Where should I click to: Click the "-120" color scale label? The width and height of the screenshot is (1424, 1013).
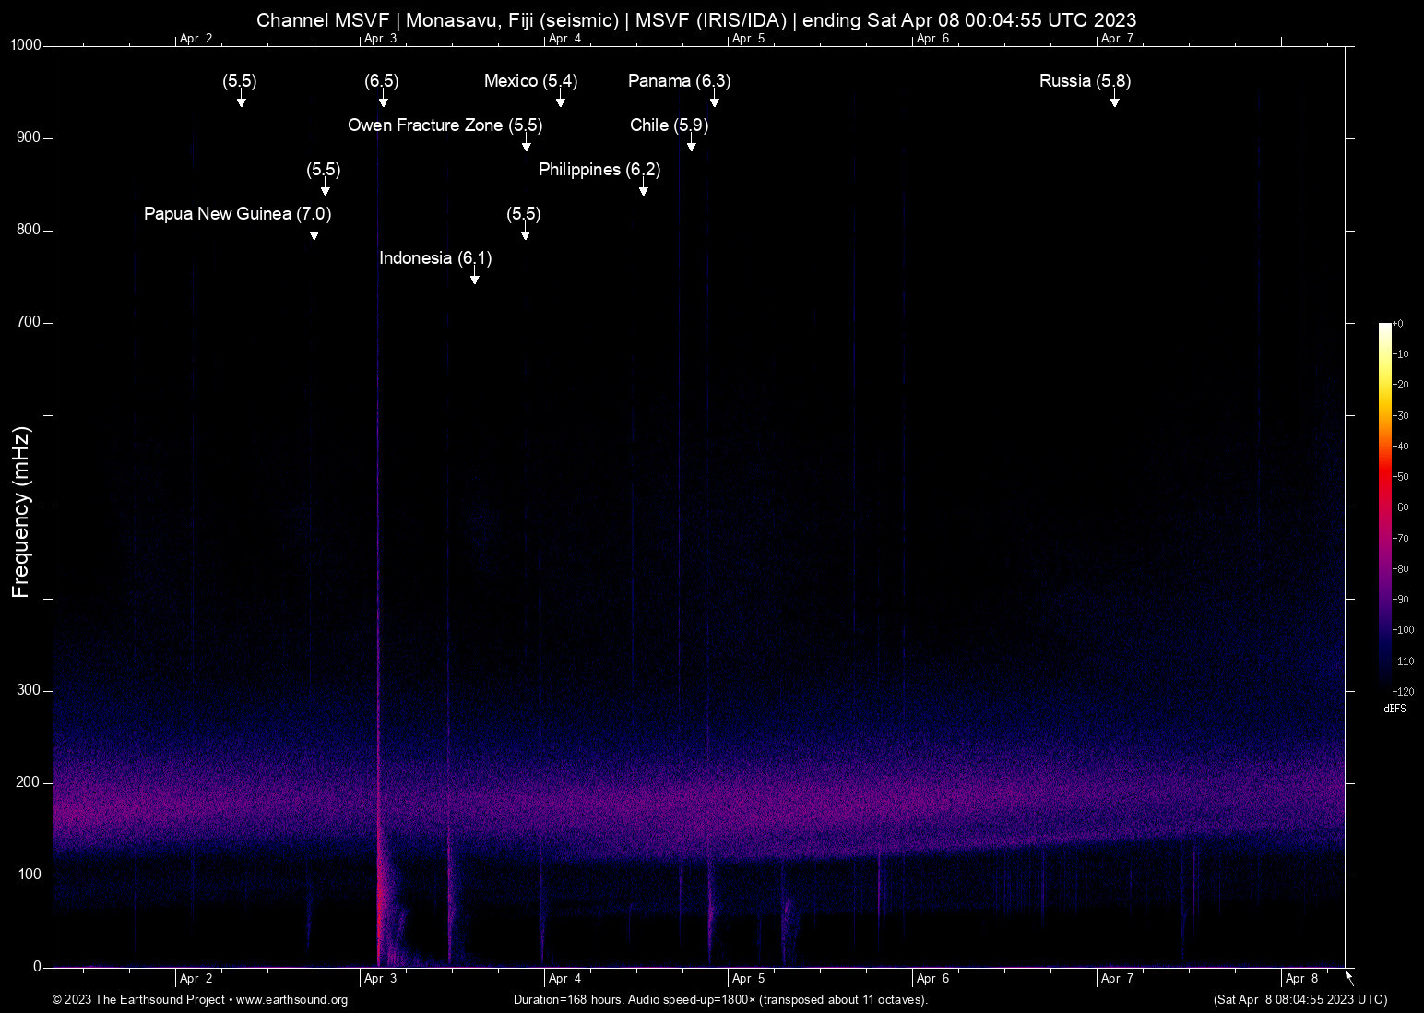1404,692
